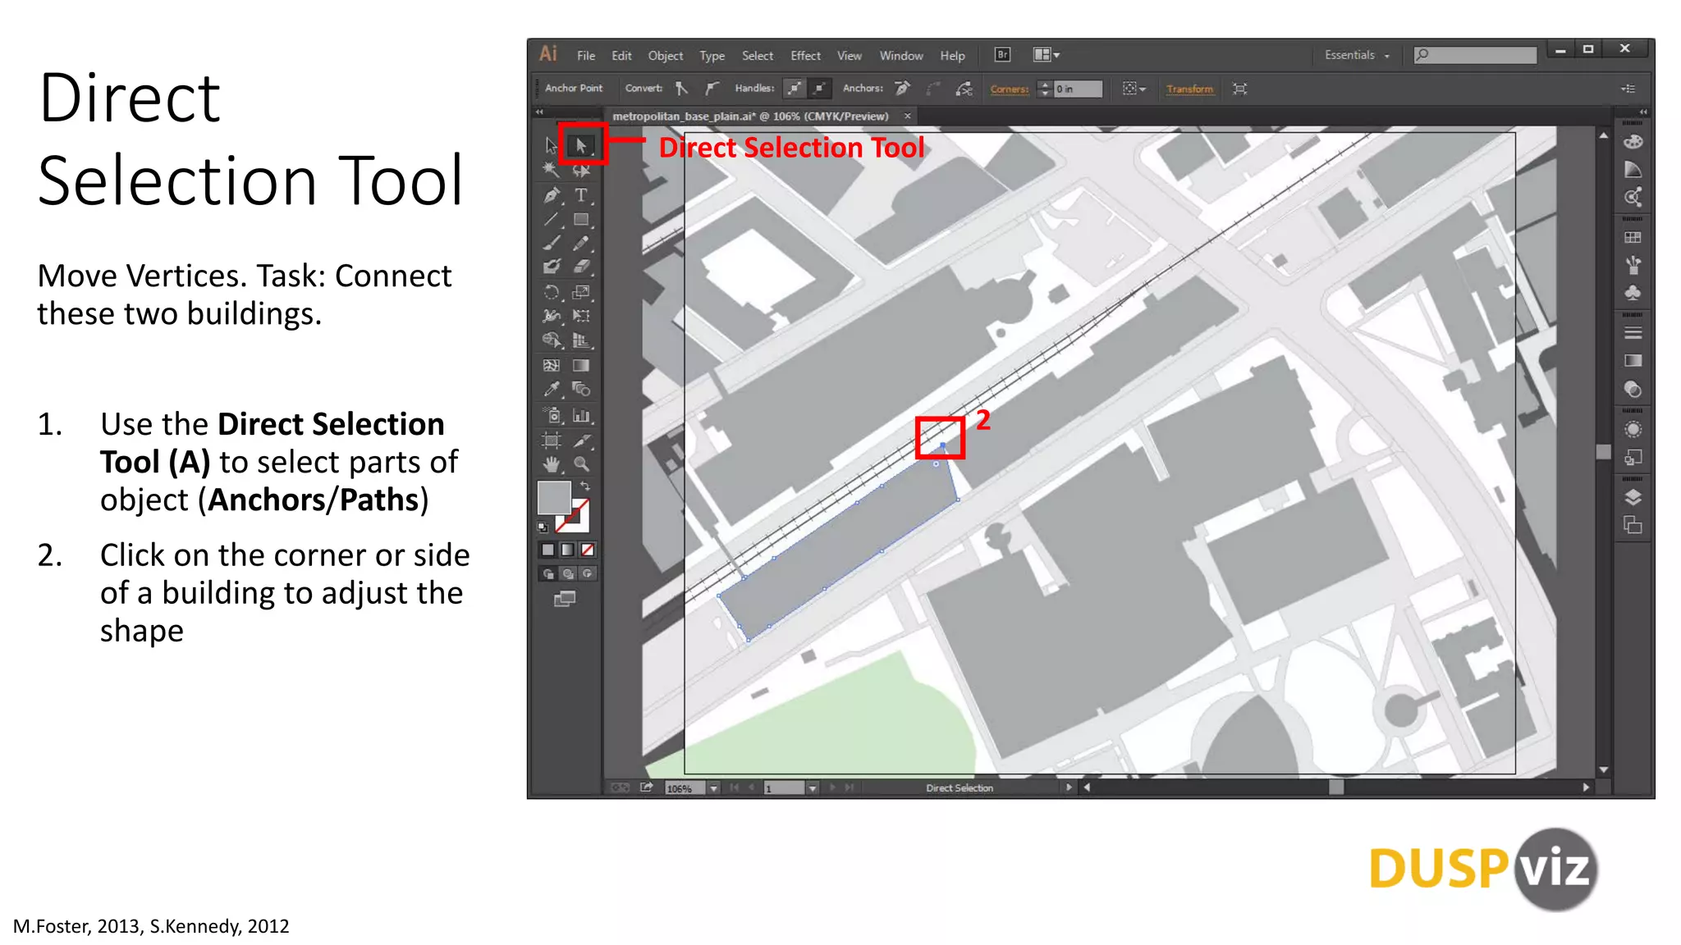The width and height of the screenshot is (1681, 945).
Task: Click the Corners radius value field
Action: (1078, 89)
